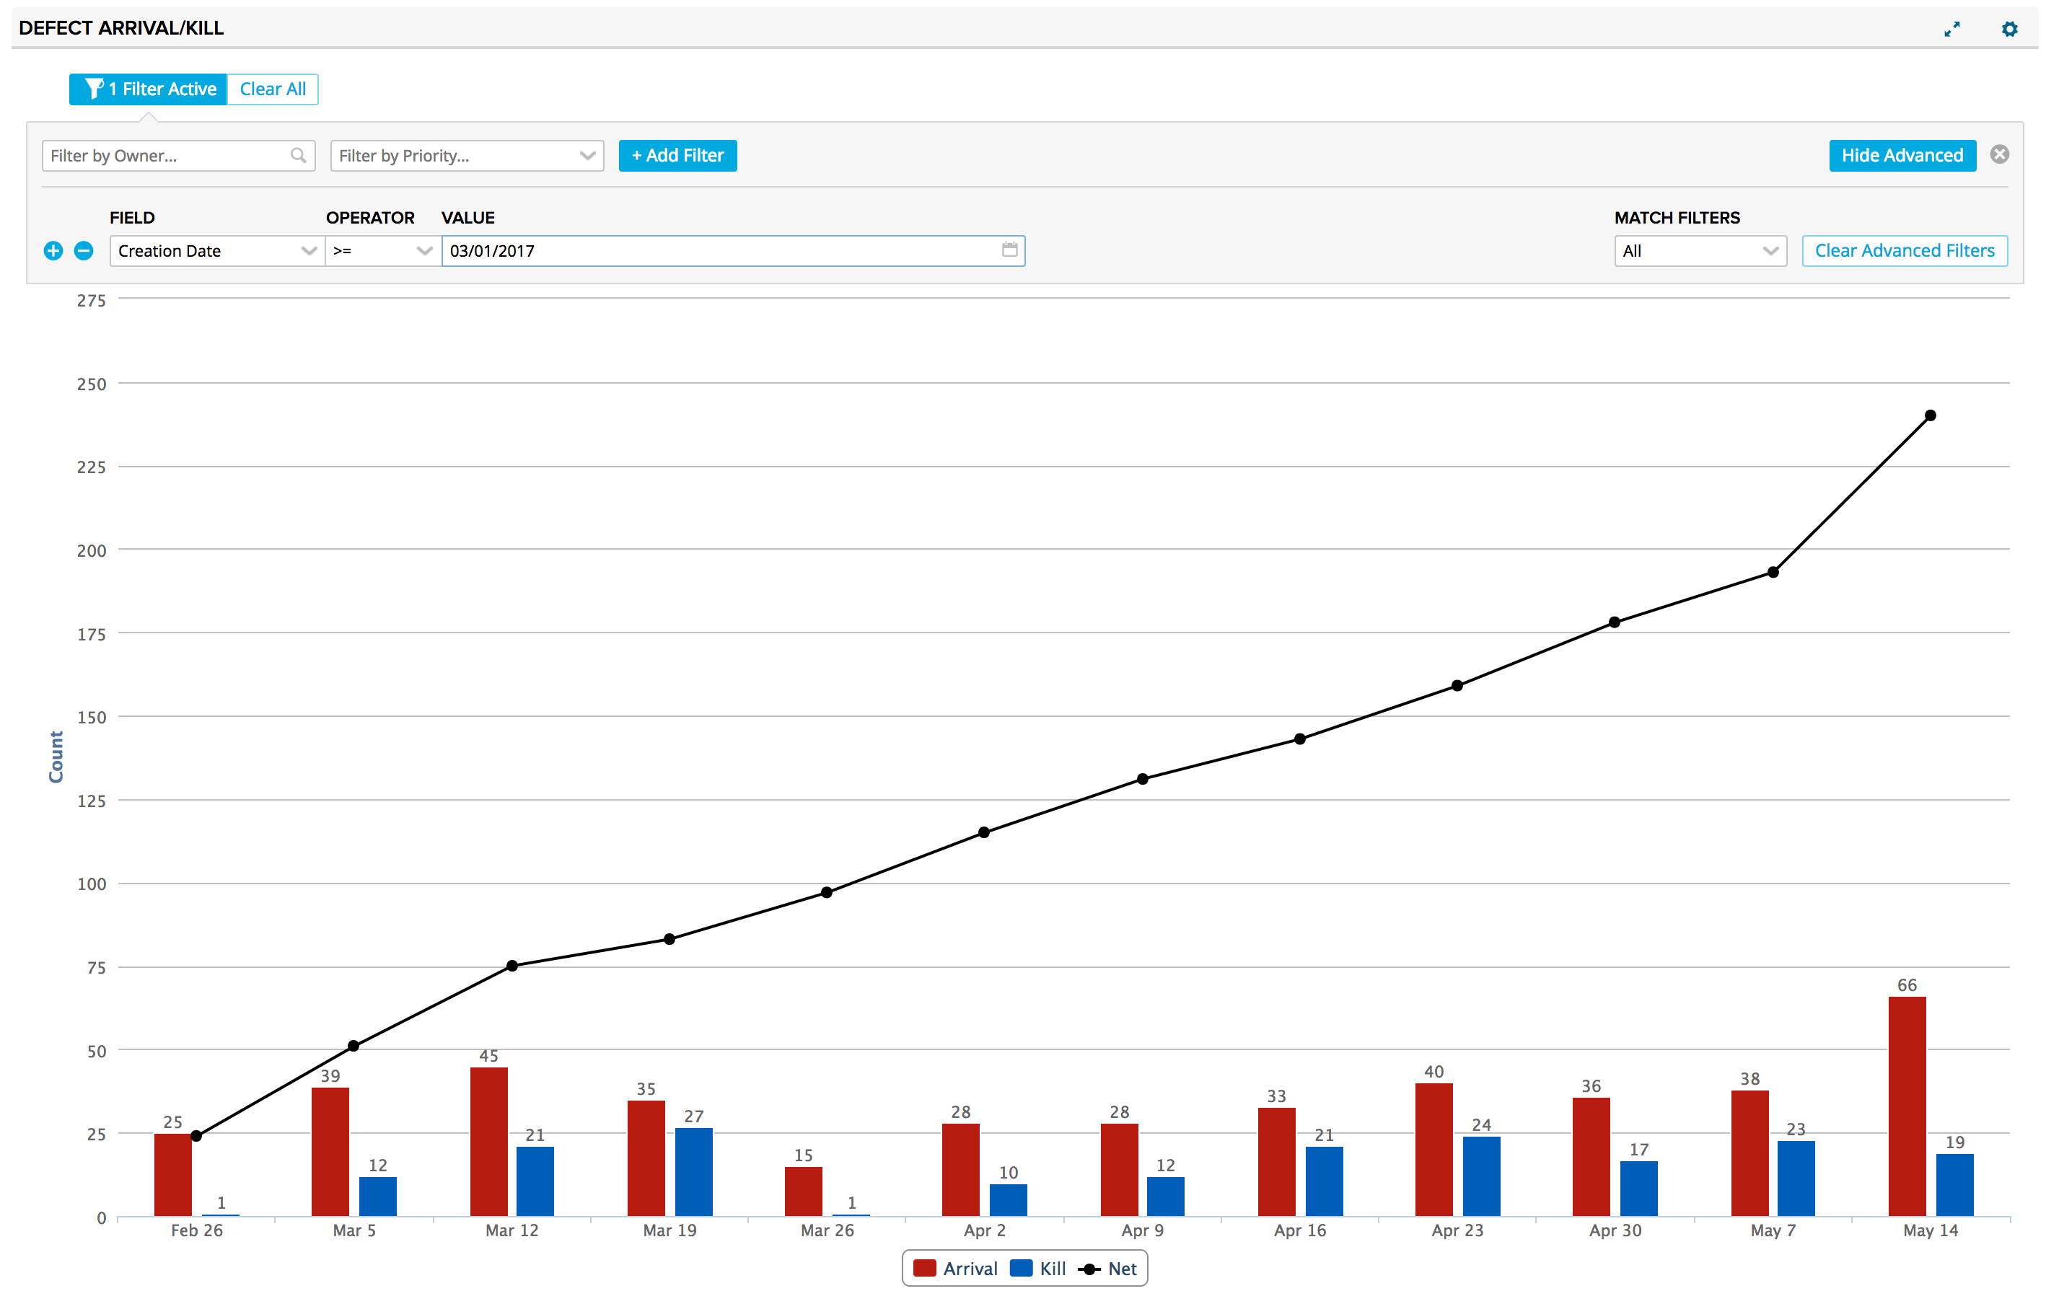Remove filter row with the minus icon
The image size is (2046, 1304).
tap(83, 250)
